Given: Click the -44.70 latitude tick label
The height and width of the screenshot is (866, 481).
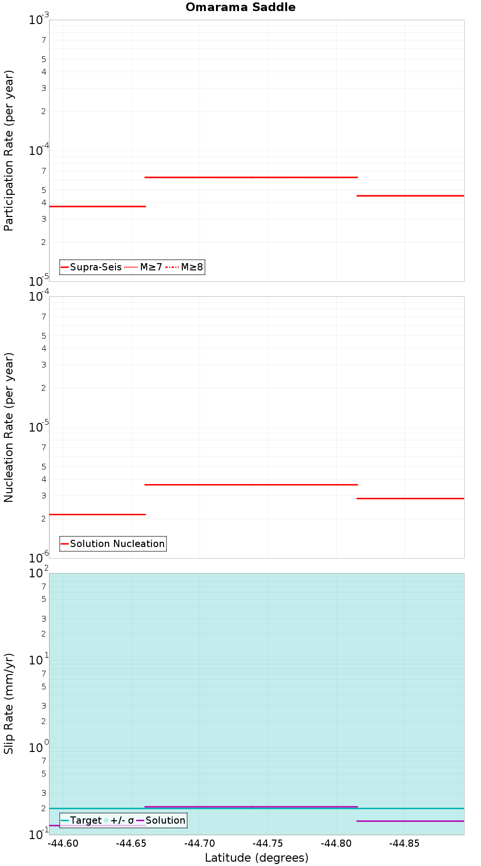Looking at the screenshot, I should pos(200,843).
